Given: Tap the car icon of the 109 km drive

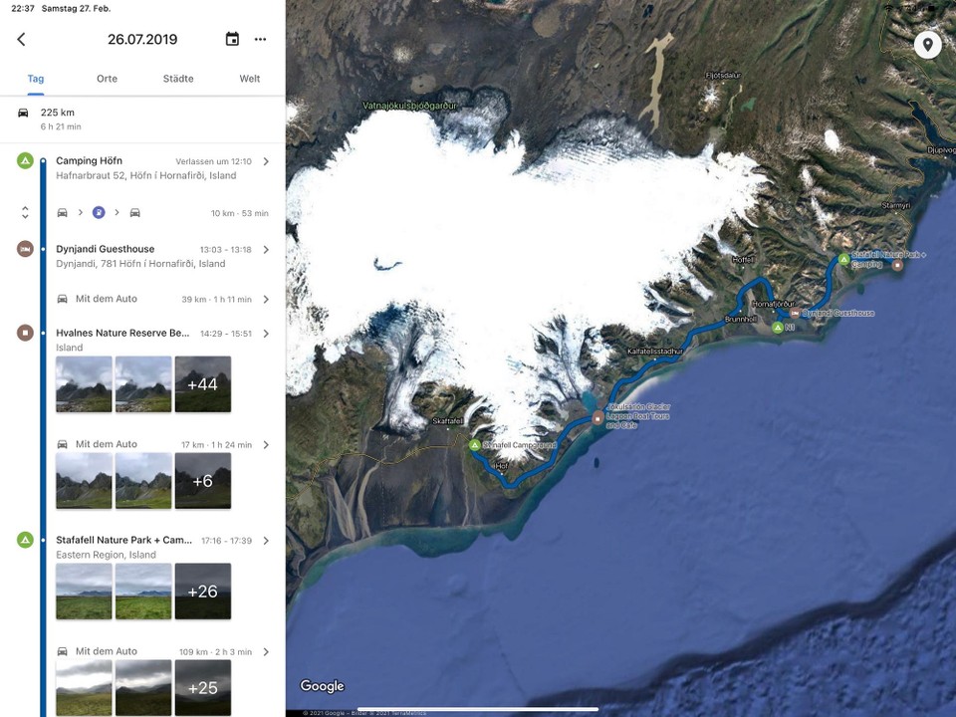Looking at the screenshot, I should pyautogui.click(x=62, y=651).
